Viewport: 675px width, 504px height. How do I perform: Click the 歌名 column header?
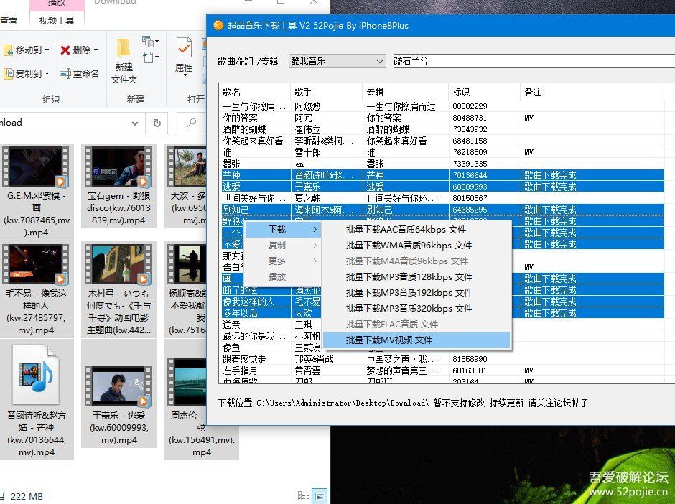pyautogui.click(x=255, y=92)
